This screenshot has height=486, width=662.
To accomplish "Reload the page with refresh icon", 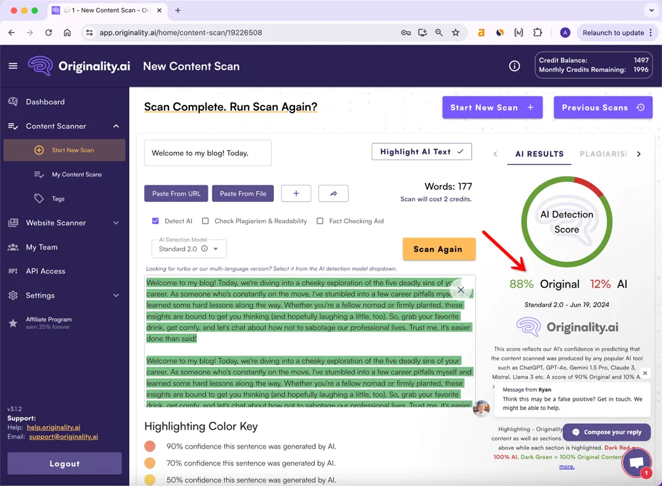I will point(49,33).
